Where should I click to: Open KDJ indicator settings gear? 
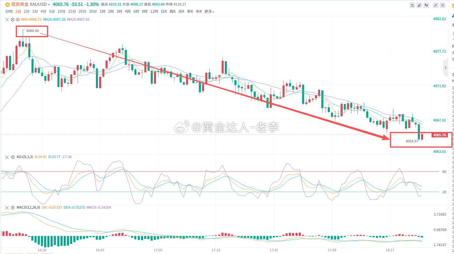click(13, 157)
